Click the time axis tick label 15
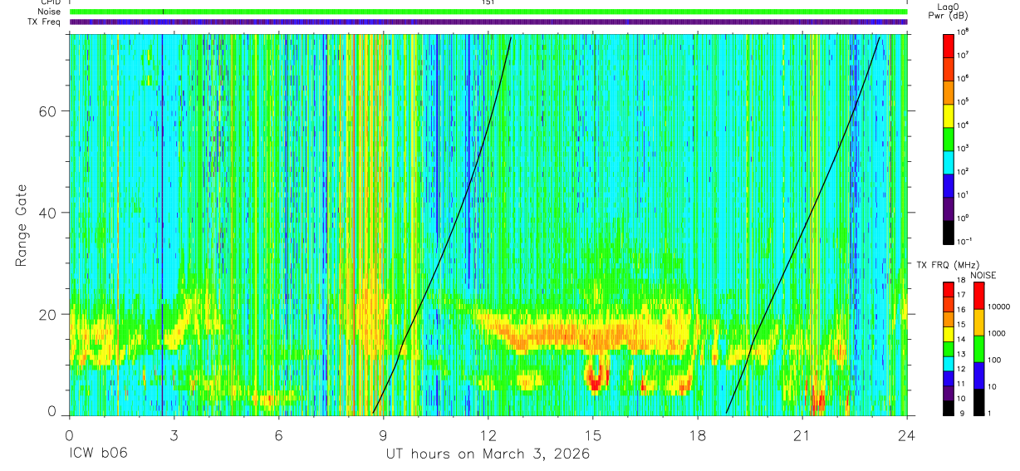Screen dimensions: 1020x471 tap(593, 434)
